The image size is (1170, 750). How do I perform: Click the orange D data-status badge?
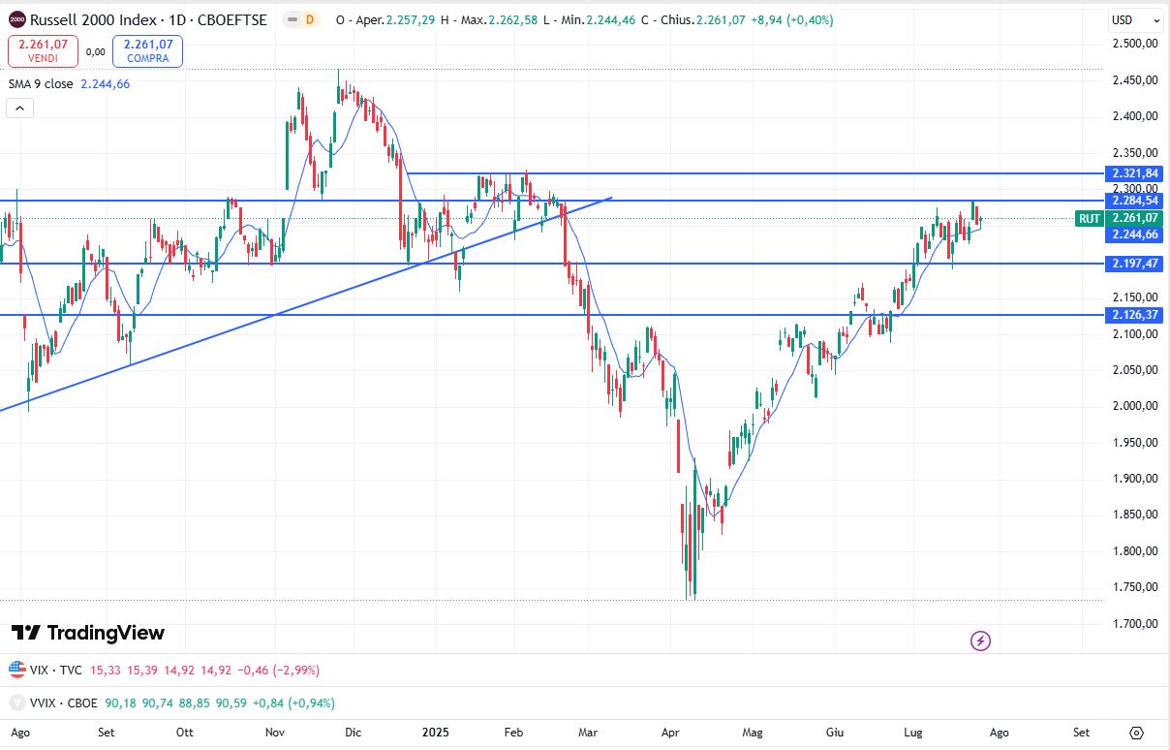pos(309,19)
